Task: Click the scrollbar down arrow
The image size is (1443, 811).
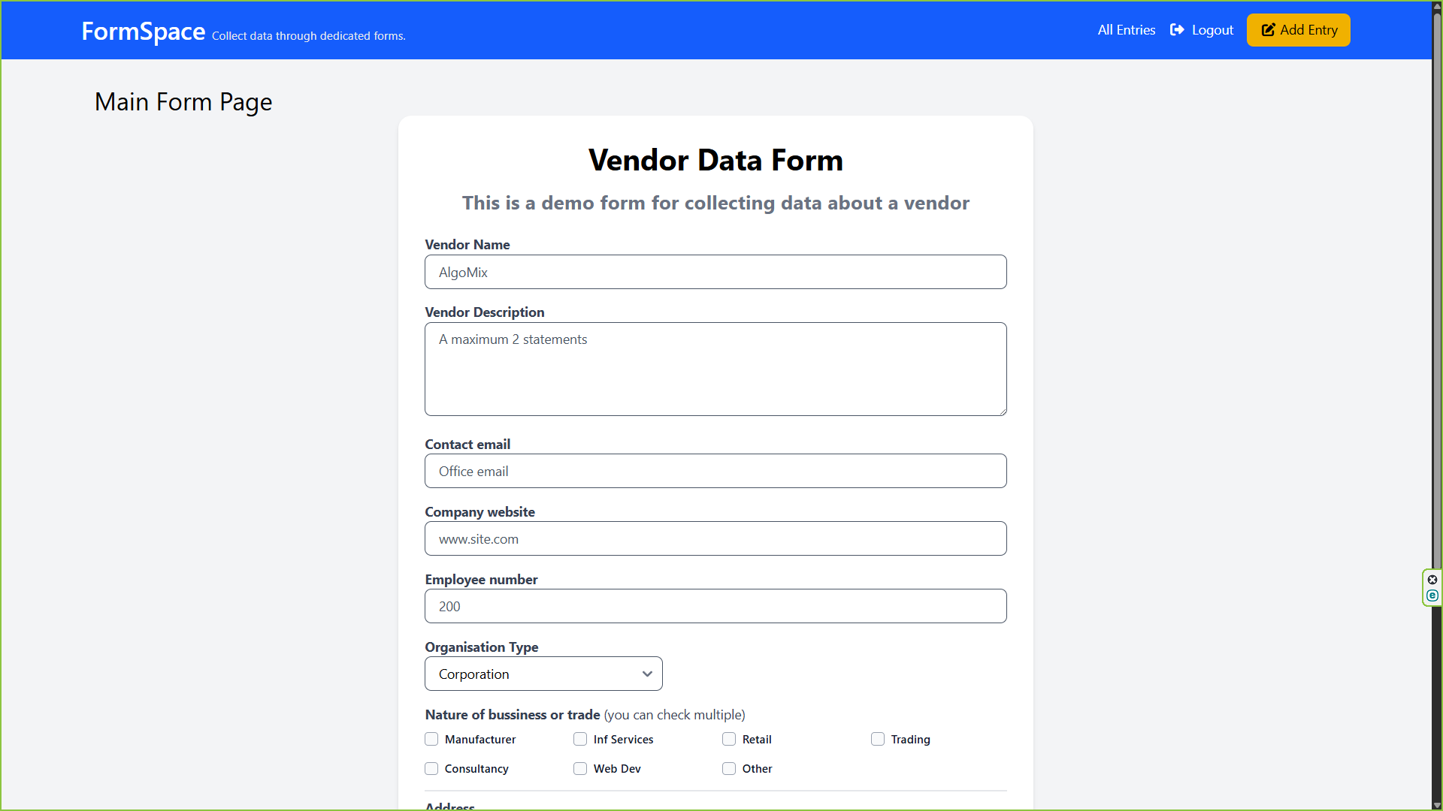Action: 1437,805
